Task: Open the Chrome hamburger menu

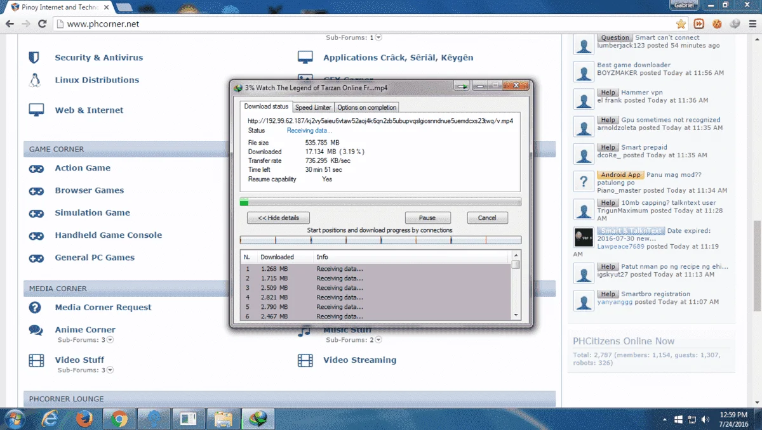Action: (x=752, y=24)
